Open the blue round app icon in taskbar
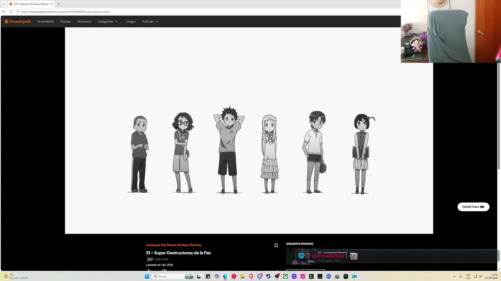This screenshot has height=281, width=501. click(x=328, y=276)
